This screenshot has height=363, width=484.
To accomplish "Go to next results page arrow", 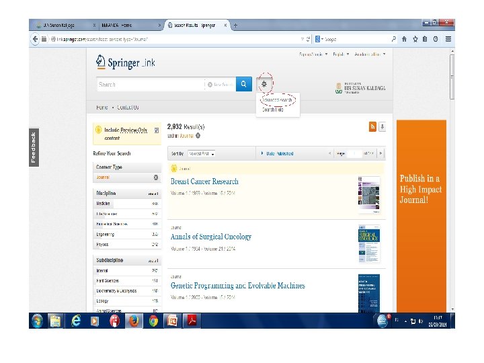I will pos(380,153).
